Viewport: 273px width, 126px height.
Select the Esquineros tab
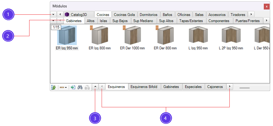[116, 86]
